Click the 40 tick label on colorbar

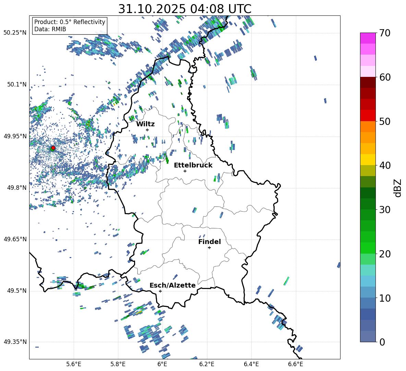[385, 165]
